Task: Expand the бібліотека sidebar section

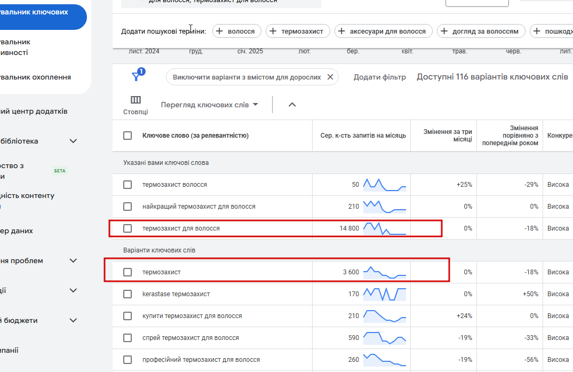Action: click(x=74, y=141)
